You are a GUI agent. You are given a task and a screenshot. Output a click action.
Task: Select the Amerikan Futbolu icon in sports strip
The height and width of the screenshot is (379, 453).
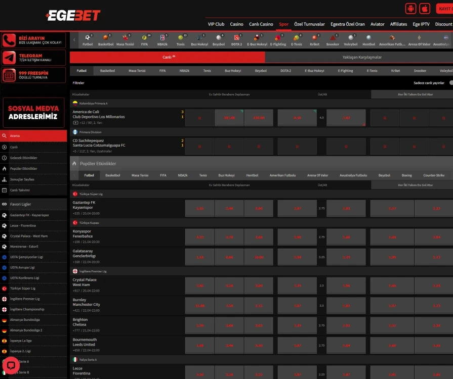392,37
